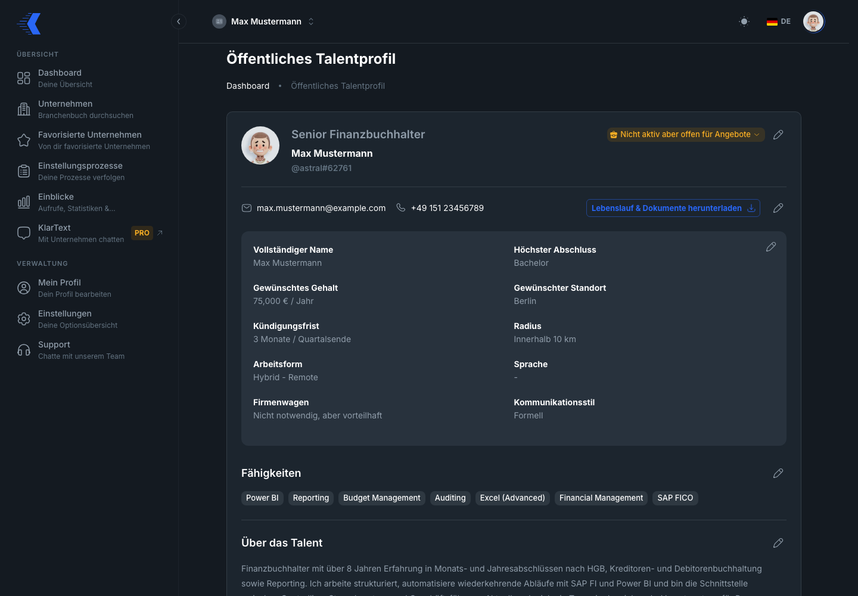
Task: Click the blue K logo in sidebar
Action: click(29, 24)
